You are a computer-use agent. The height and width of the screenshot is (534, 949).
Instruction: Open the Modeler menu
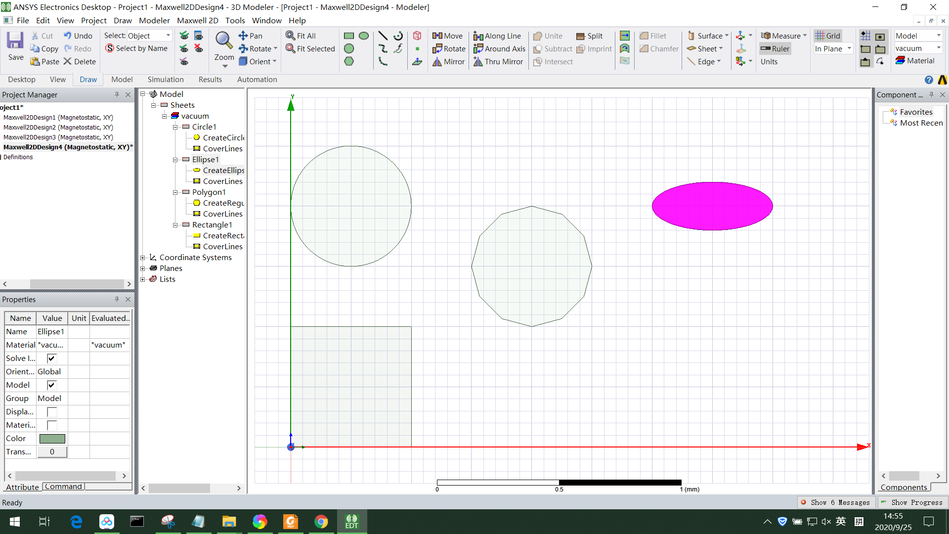[x=154, y=20]
